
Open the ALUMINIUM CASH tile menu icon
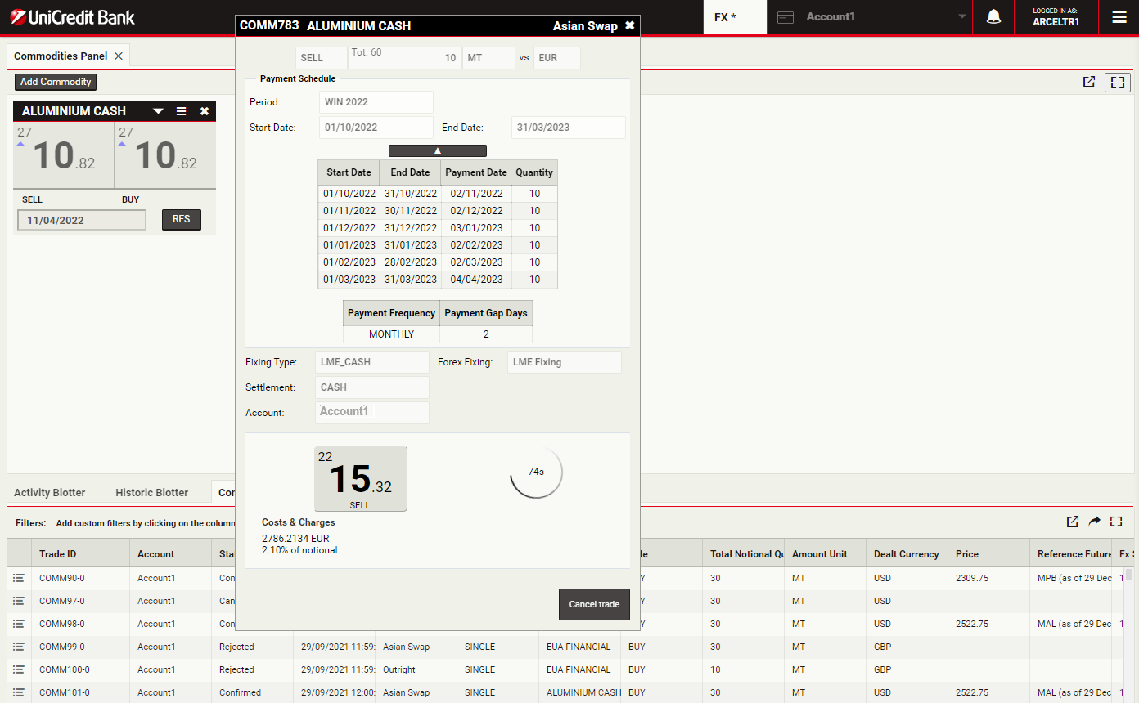click(182, 111)
